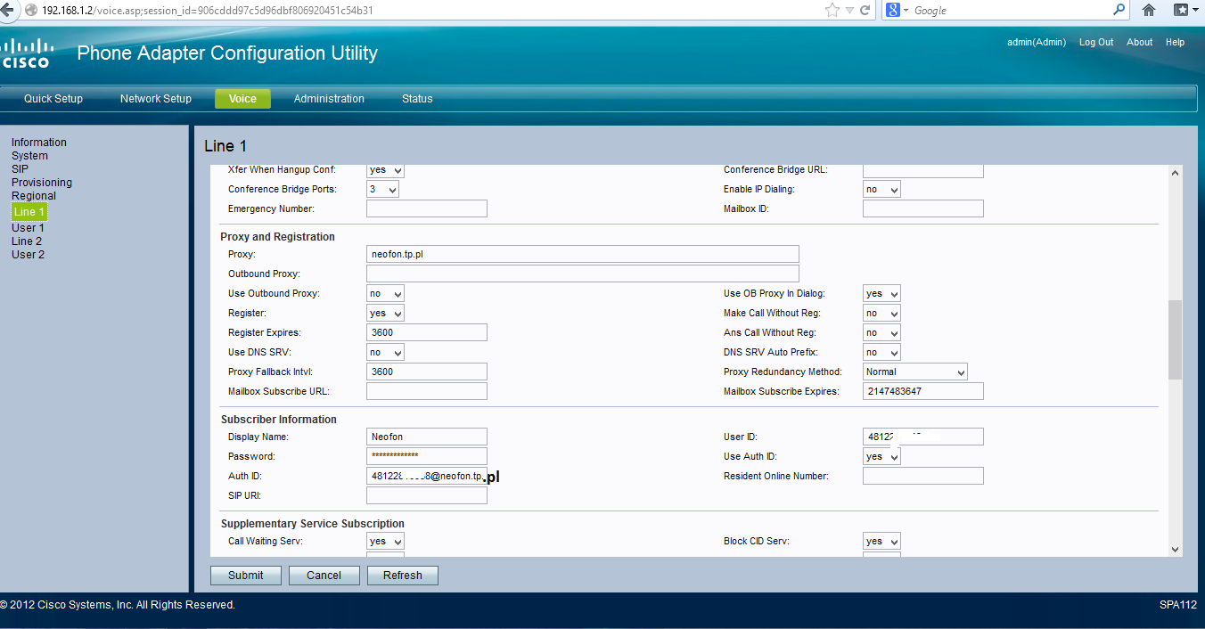
Task: Set Enable IP Dialing to yes
Action: 881,189
